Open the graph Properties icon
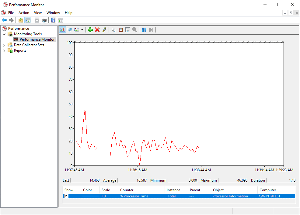Viewport: 300px width, 215px height. point(127,30)
